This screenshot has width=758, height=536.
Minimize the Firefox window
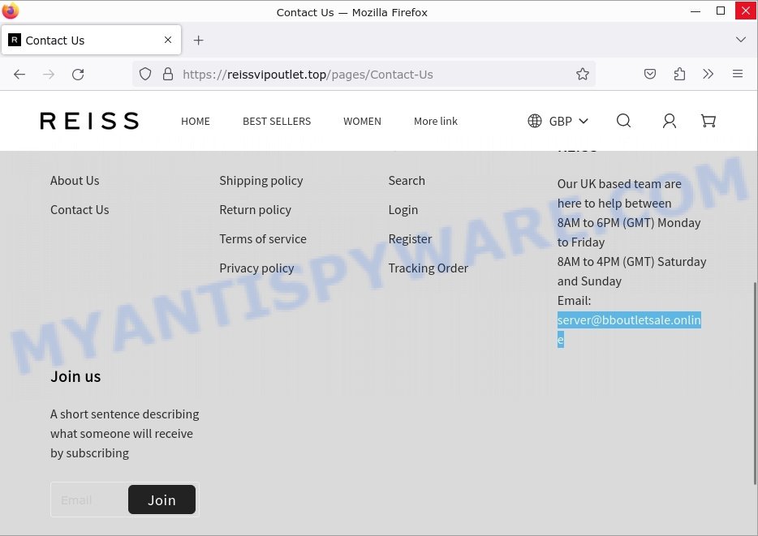(x=696, y=11)
